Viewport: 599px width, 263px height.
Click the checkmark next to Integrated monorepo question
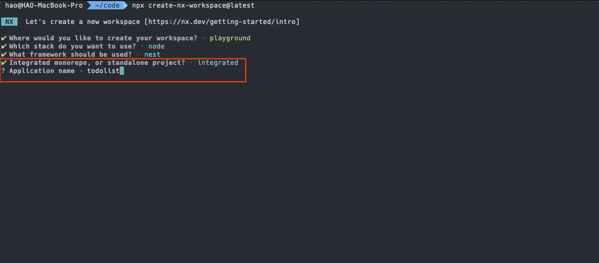point(4,63)
